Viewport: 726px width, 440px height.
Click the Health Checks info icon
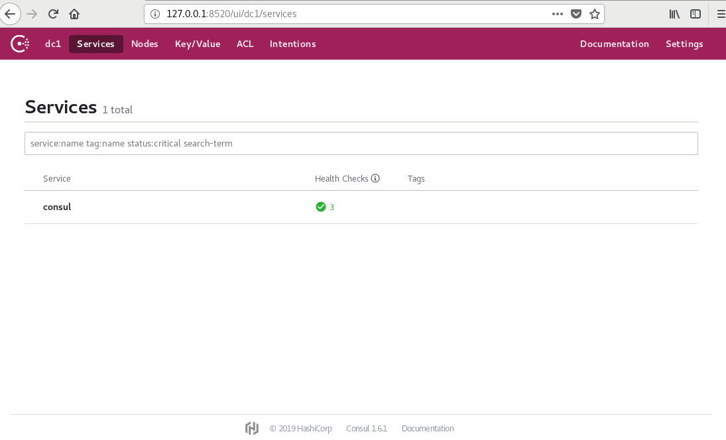pos(375,178)
